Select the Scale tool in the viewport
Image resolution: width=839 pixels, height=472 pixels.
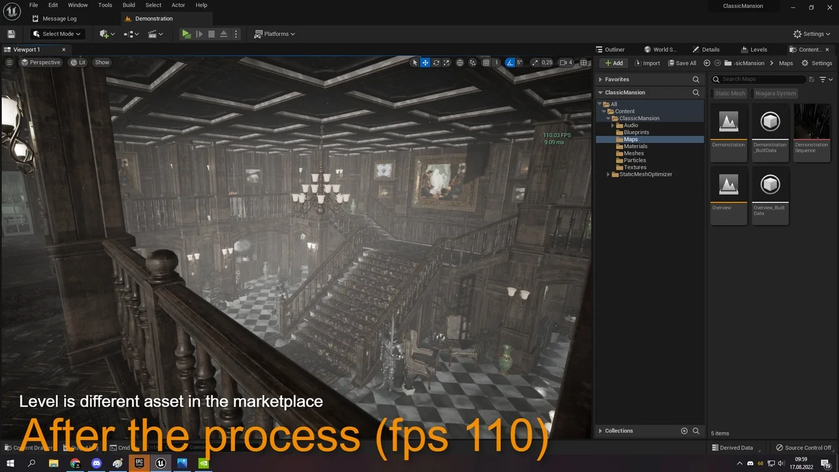coord(446,62)
